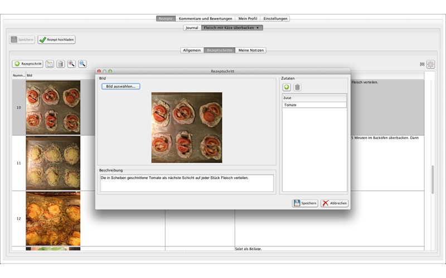Click the Bild column header in the steps table
The image size is (446, 278).
point(30,76)
